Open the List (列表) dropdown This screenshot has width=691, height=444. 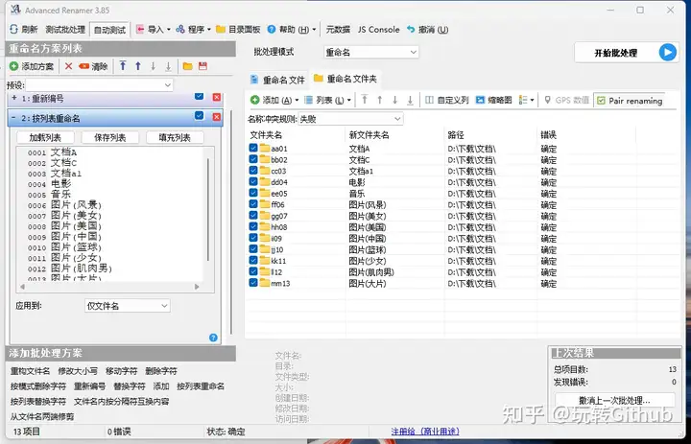328,101
